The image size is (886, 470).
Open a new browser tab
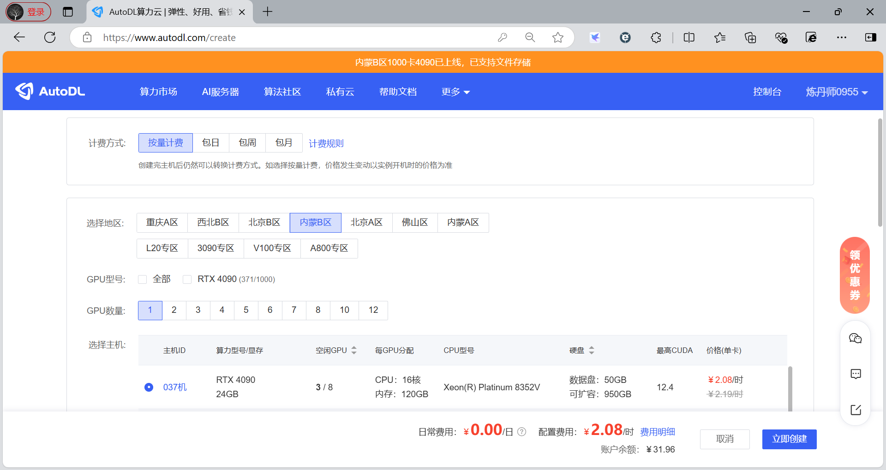click(x=268, y=12)
